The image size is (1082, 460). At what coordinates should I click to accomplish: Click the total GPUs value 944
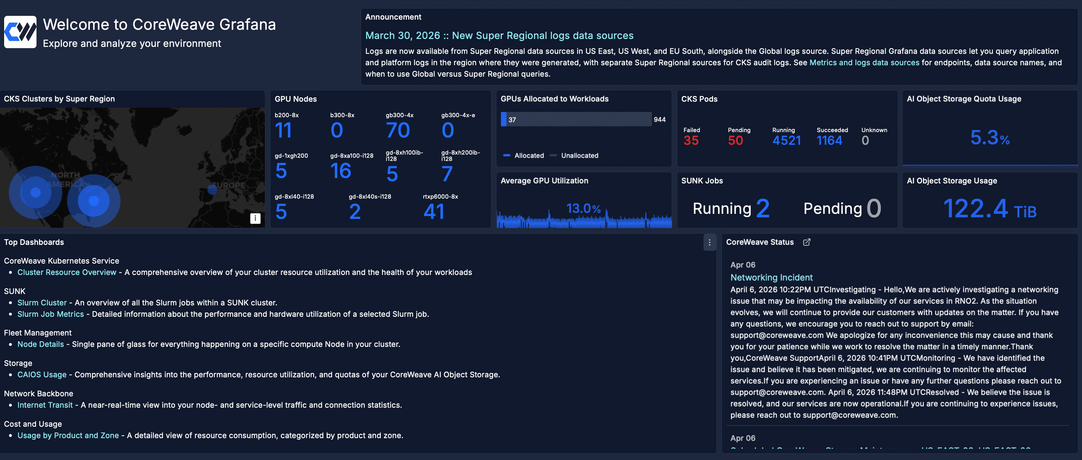coord(659,119)
